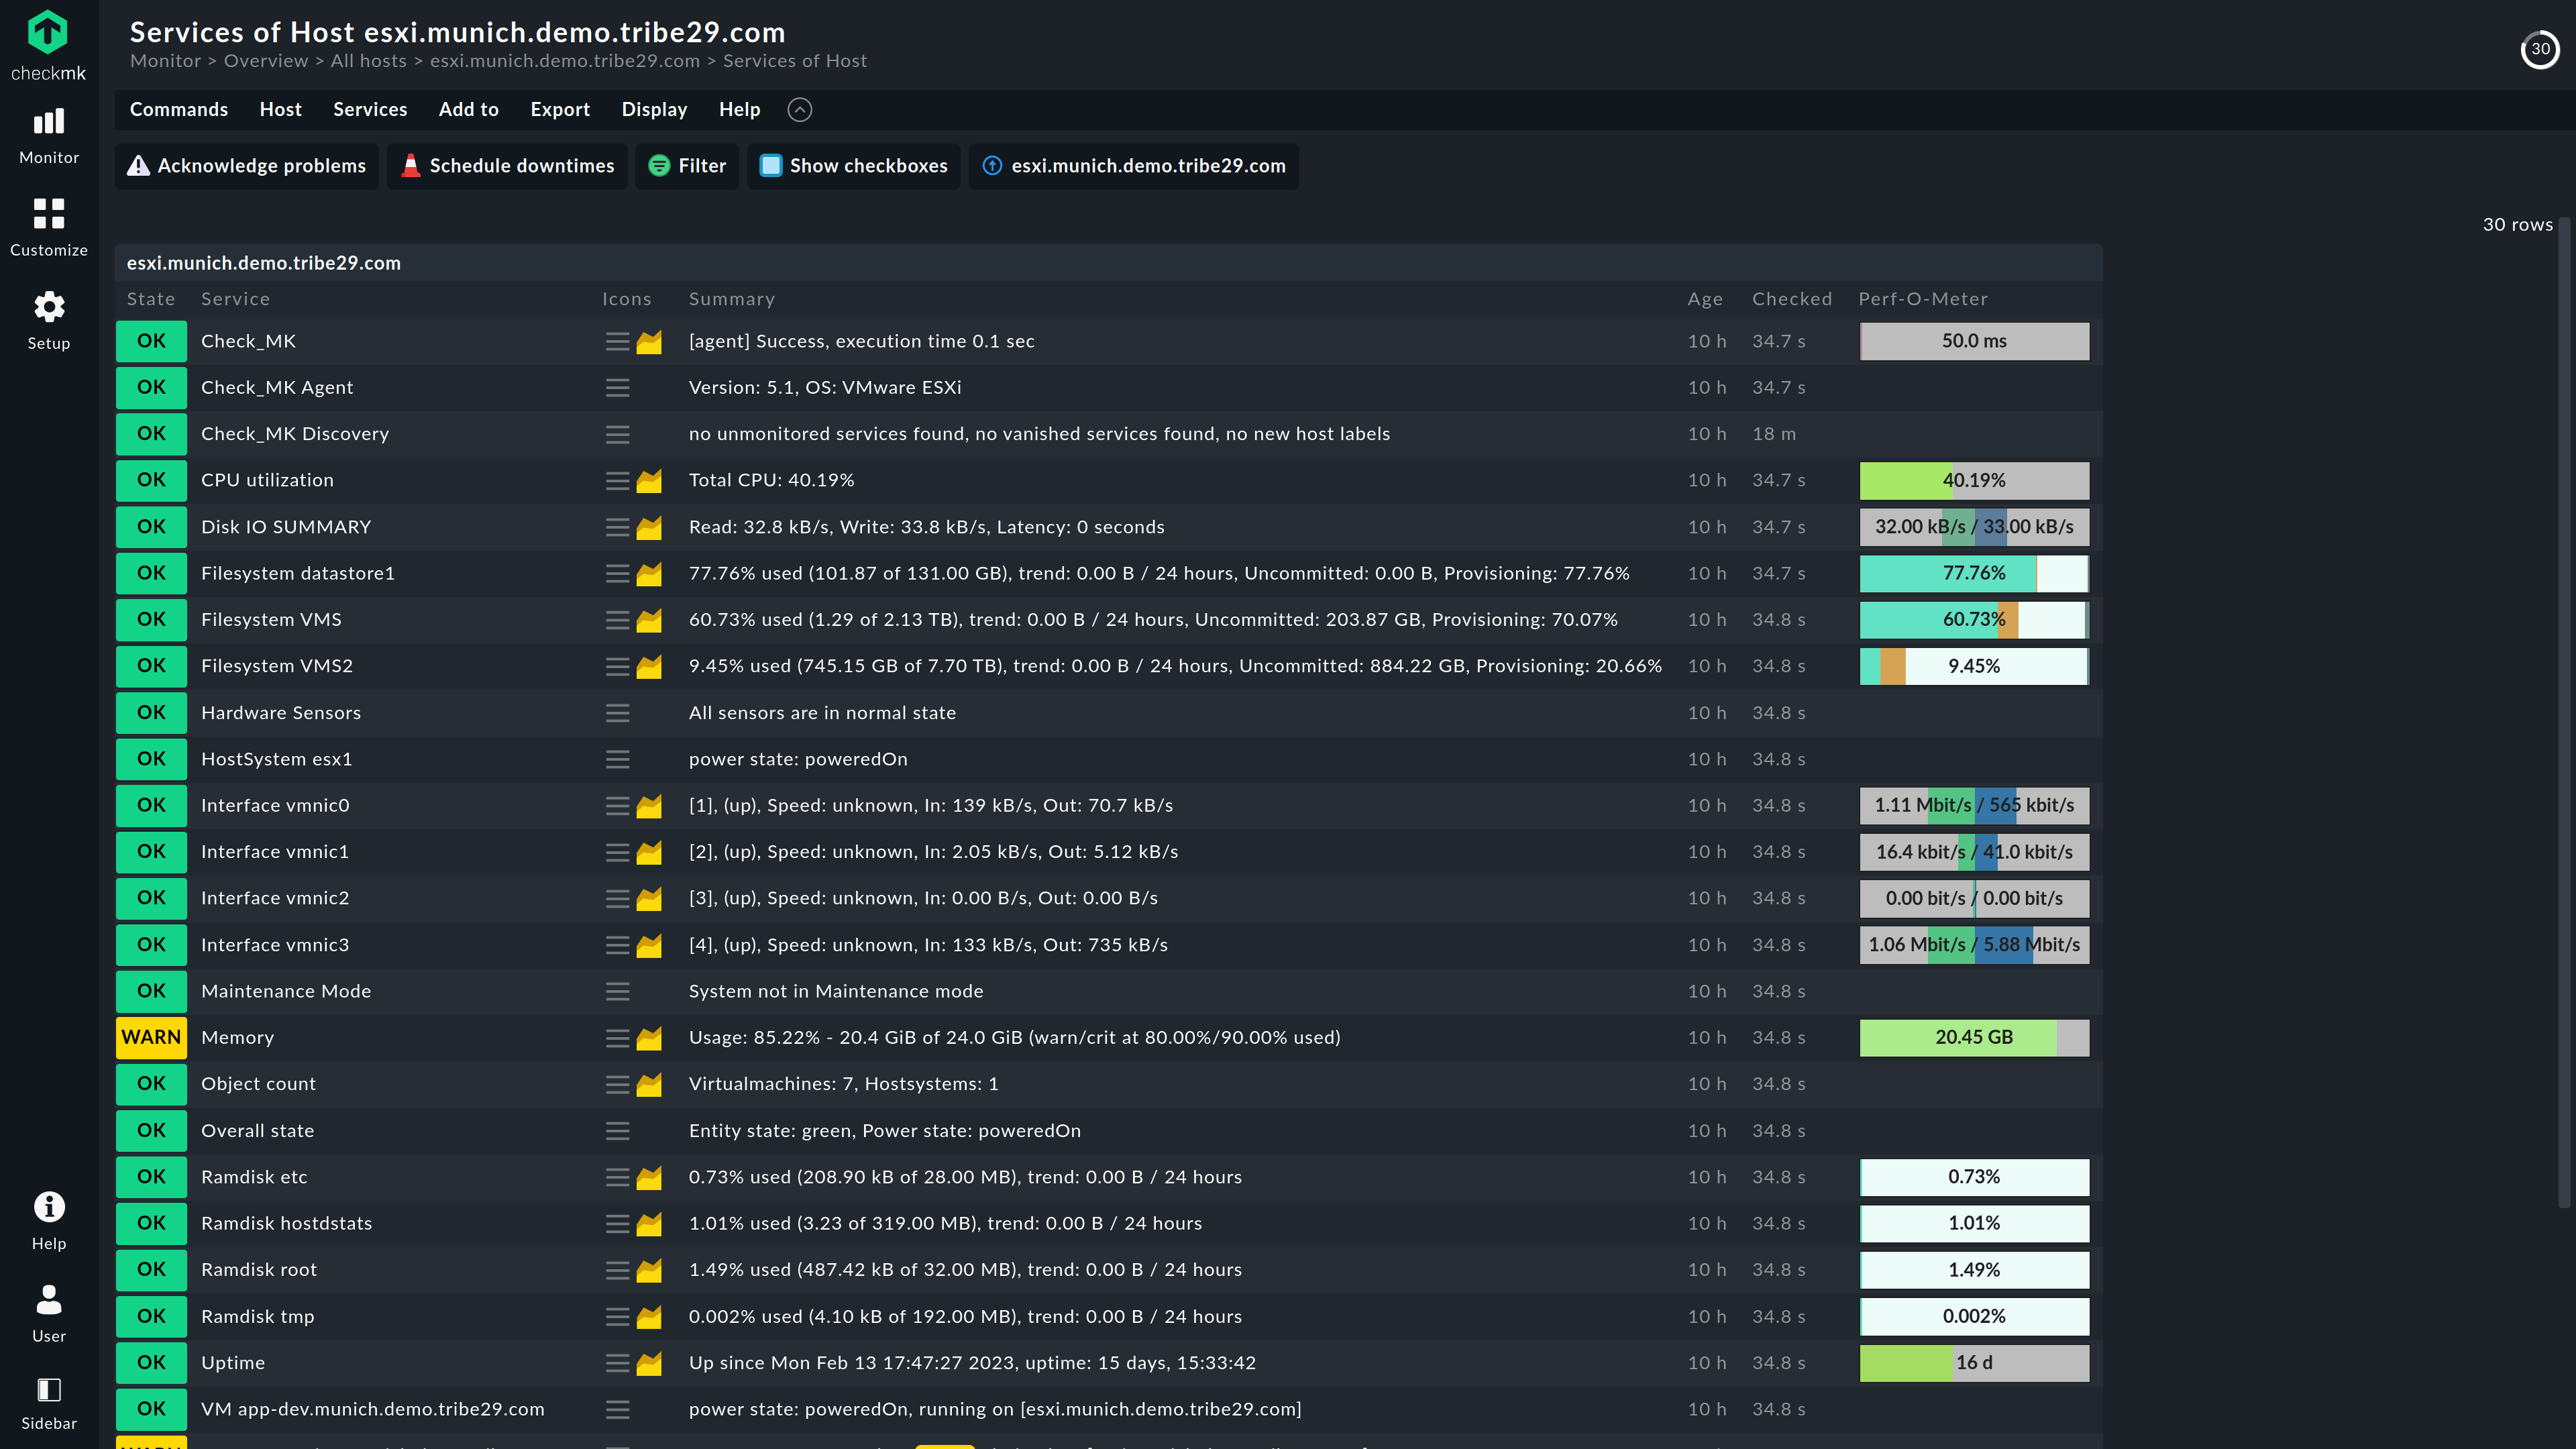The image size is (2576, 1449).
Task: Open the Host menu
Action: point(280,110)
